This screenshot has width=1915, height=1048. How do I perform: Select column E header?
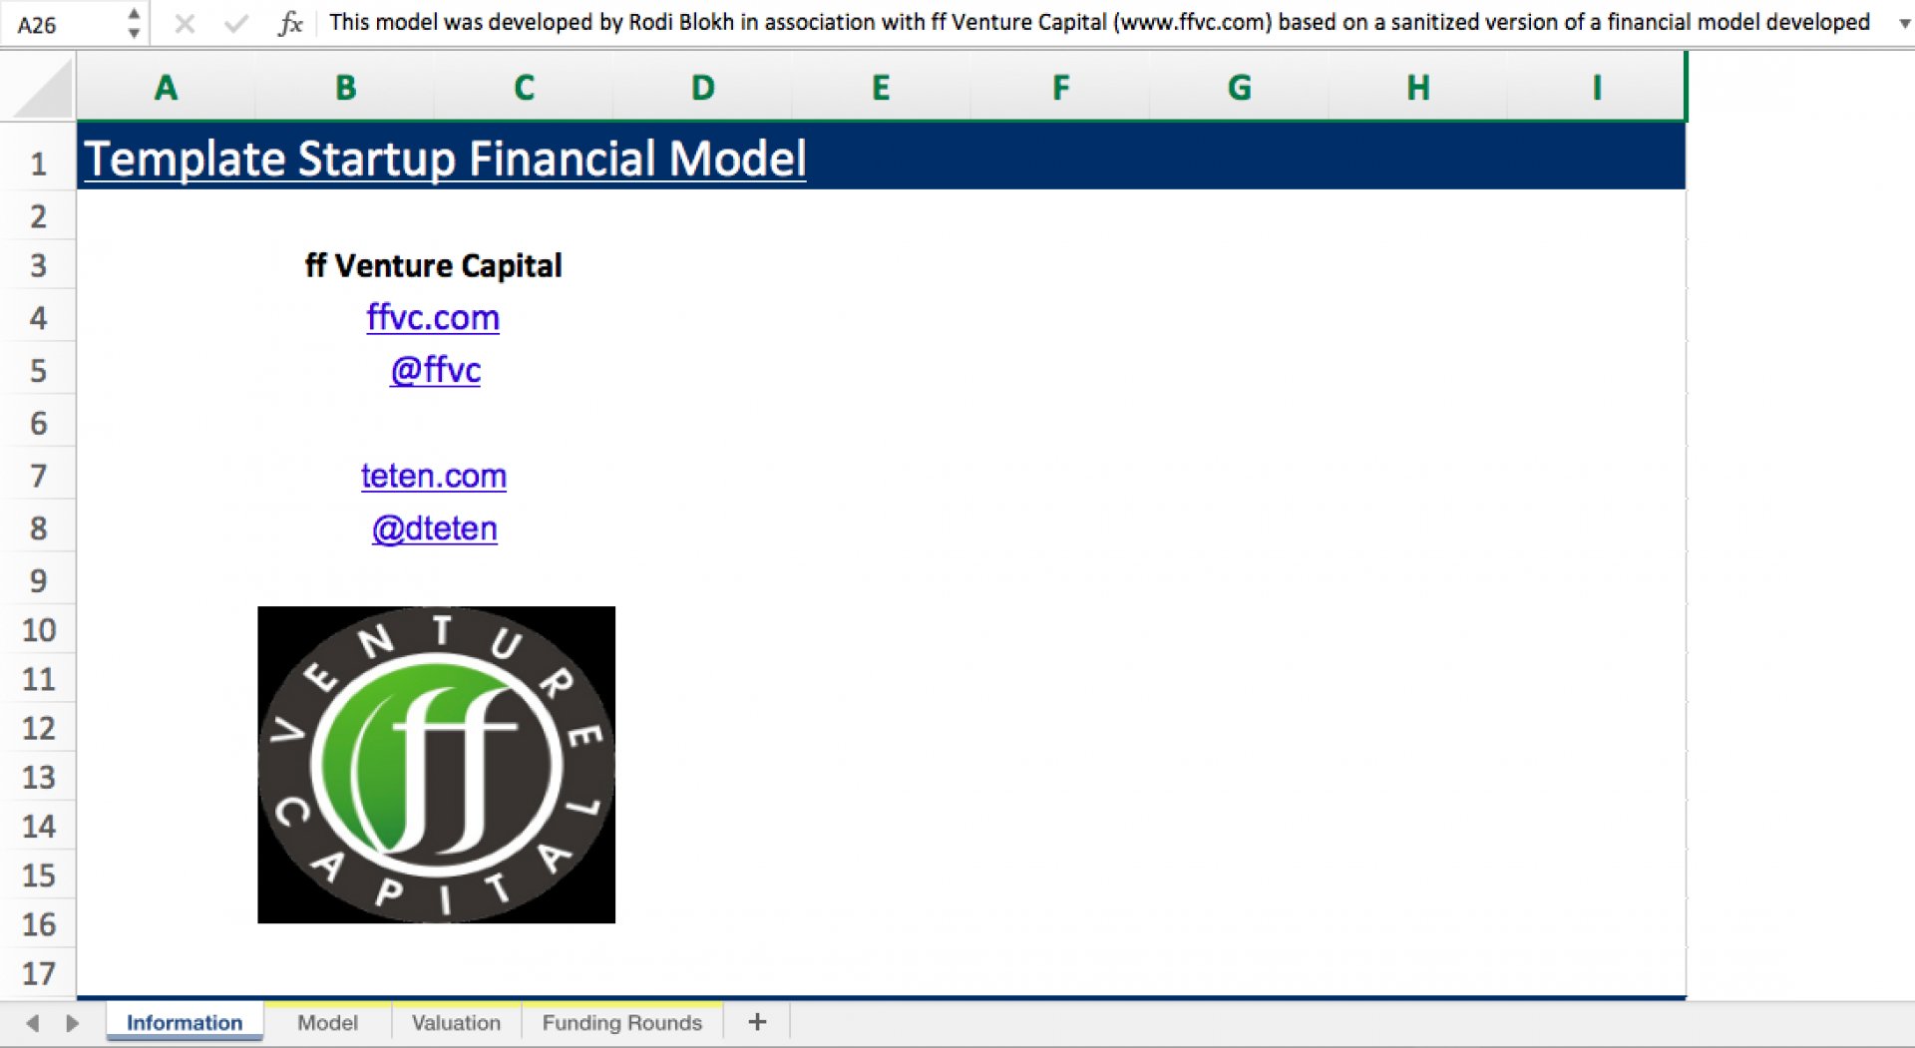pyautogui.click(x=881, y=88)
